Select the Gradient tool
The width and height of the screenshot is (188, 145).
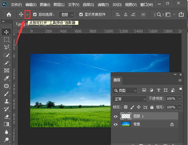6,124
